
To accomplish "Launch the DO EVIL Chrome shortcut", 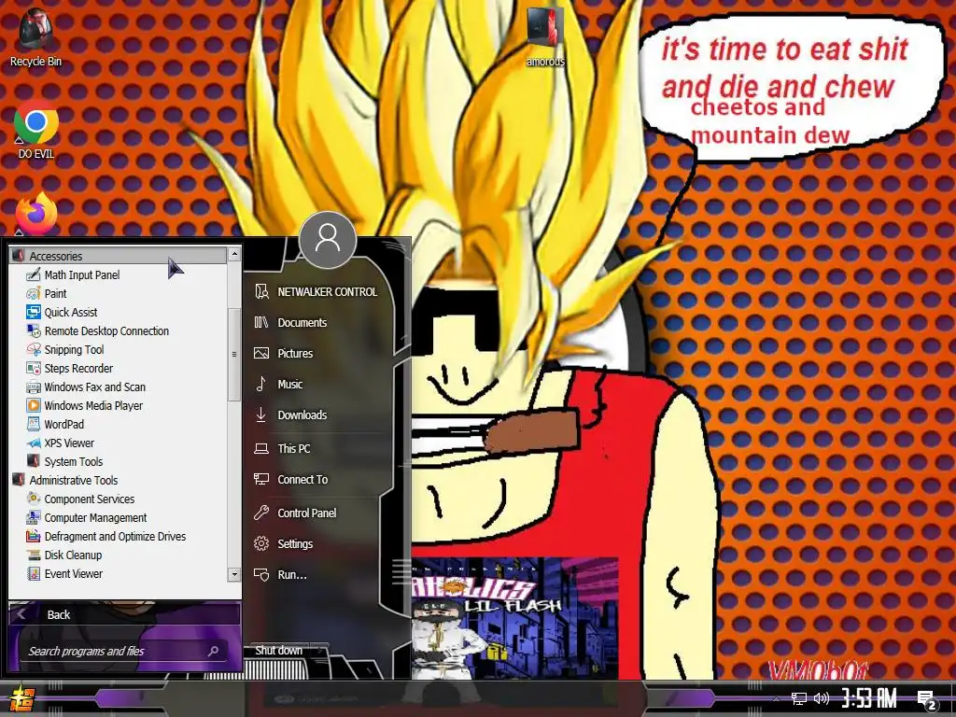I will 36,129.
